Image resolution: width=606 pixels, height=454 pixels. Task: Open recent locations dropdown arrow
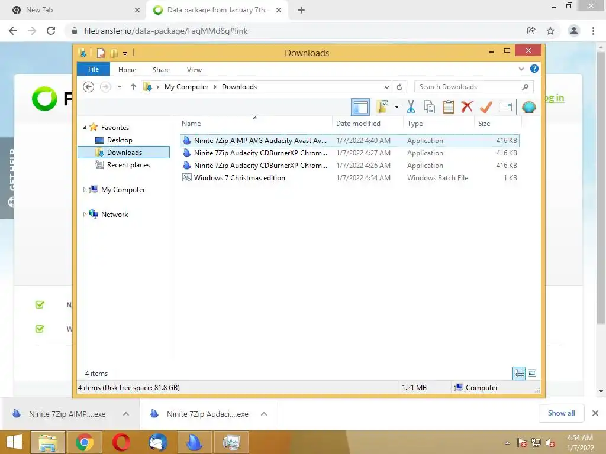click(120, 87)
